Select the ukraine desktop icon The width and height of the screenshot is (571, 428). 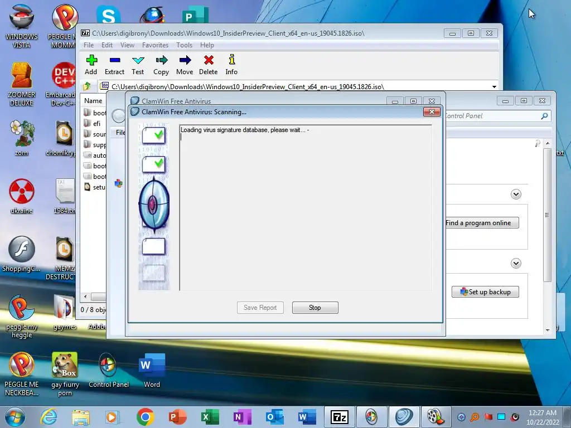coord(22,197)
